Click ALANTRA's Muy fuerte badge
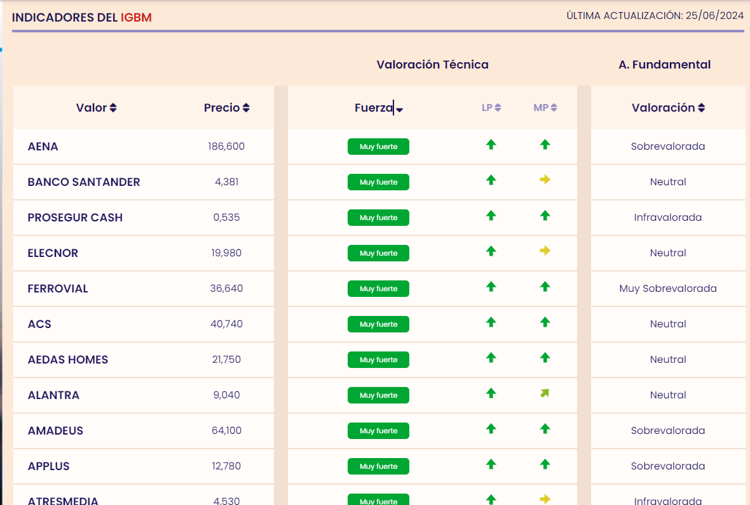The width and height of the screenshot is (750, 505). pos(378,396)
